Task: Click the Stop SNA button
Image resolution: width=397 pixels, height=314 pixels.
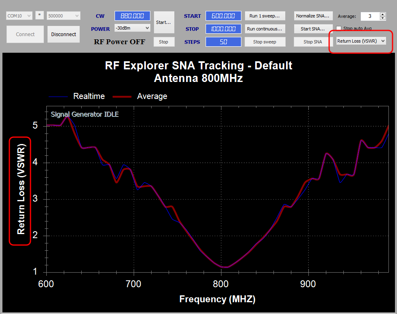Action: 313,42
